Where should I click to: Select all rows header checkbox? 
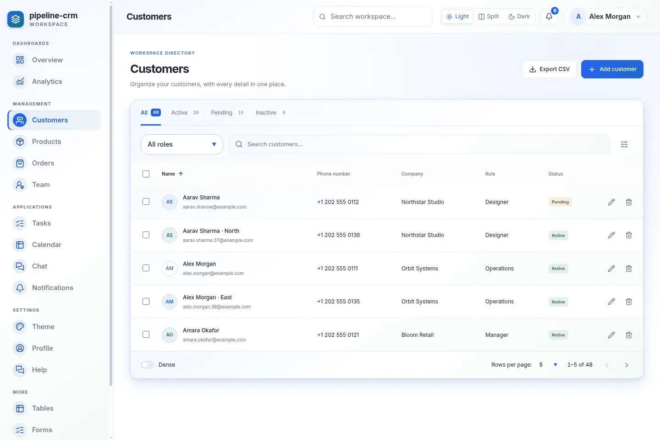tap(146, 174)
